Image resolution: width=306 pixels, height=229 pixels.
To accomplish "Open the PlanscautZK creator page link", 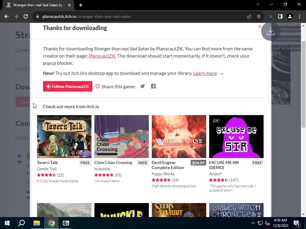I will (102, 56).
